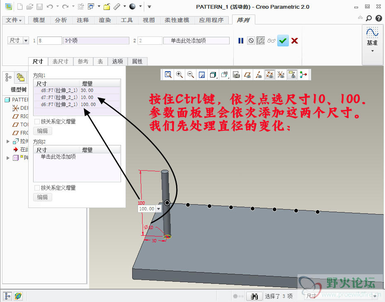
Task: Click the Close window folder icon
Action: coord(107,7)
